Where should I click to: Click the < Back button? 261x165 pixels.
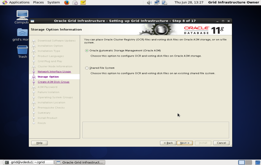168,143
